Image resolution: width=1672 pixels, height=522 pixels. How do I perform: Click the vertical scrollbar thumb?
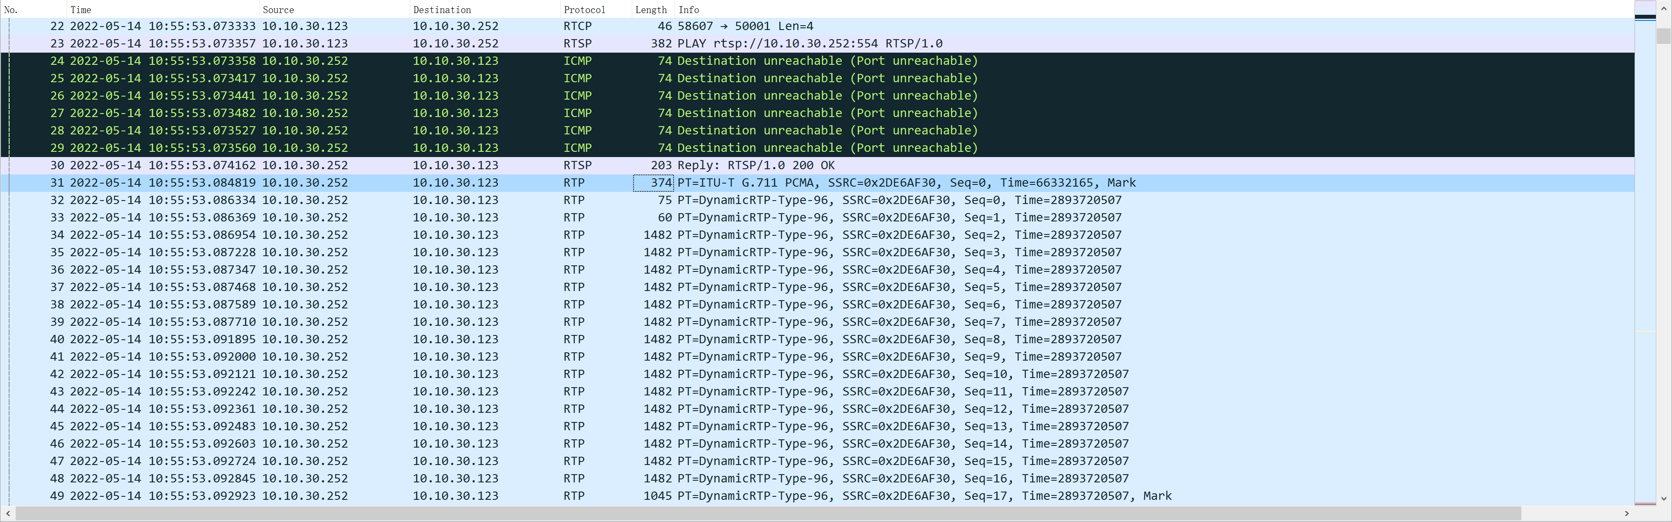tap(1664, 36)
